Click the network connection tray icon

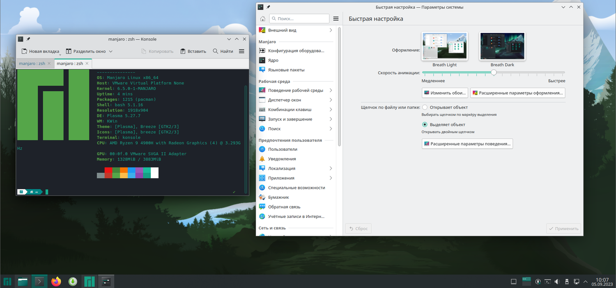[576, 281]
